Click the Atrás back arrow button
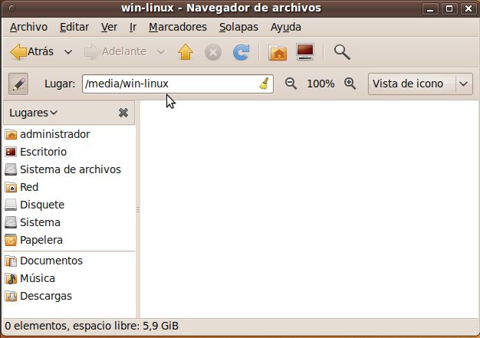The height and width of the screenshot is (338, 480). (31, 51)
